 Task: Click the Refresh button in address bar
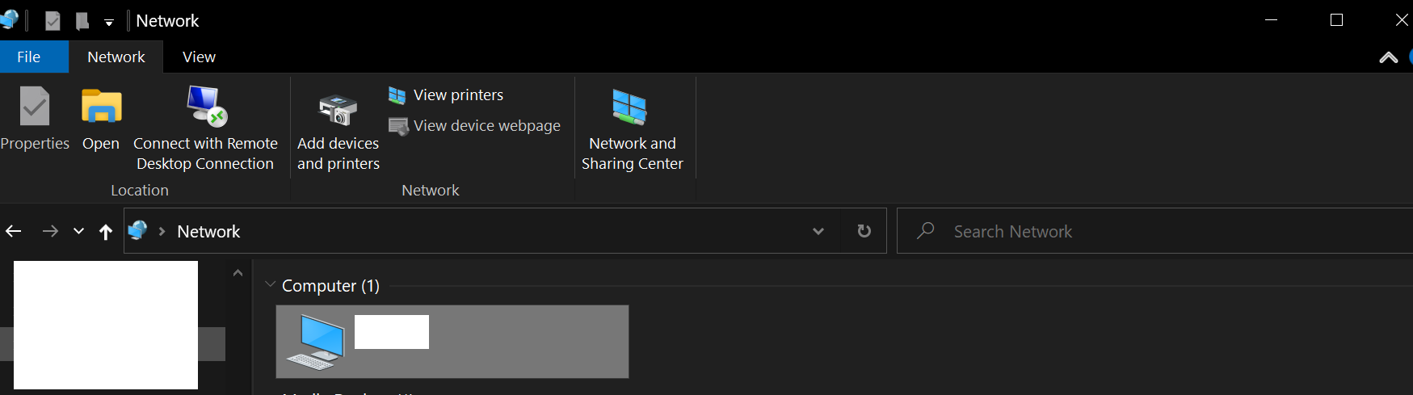pyautogui.click(x=864, y=231)
